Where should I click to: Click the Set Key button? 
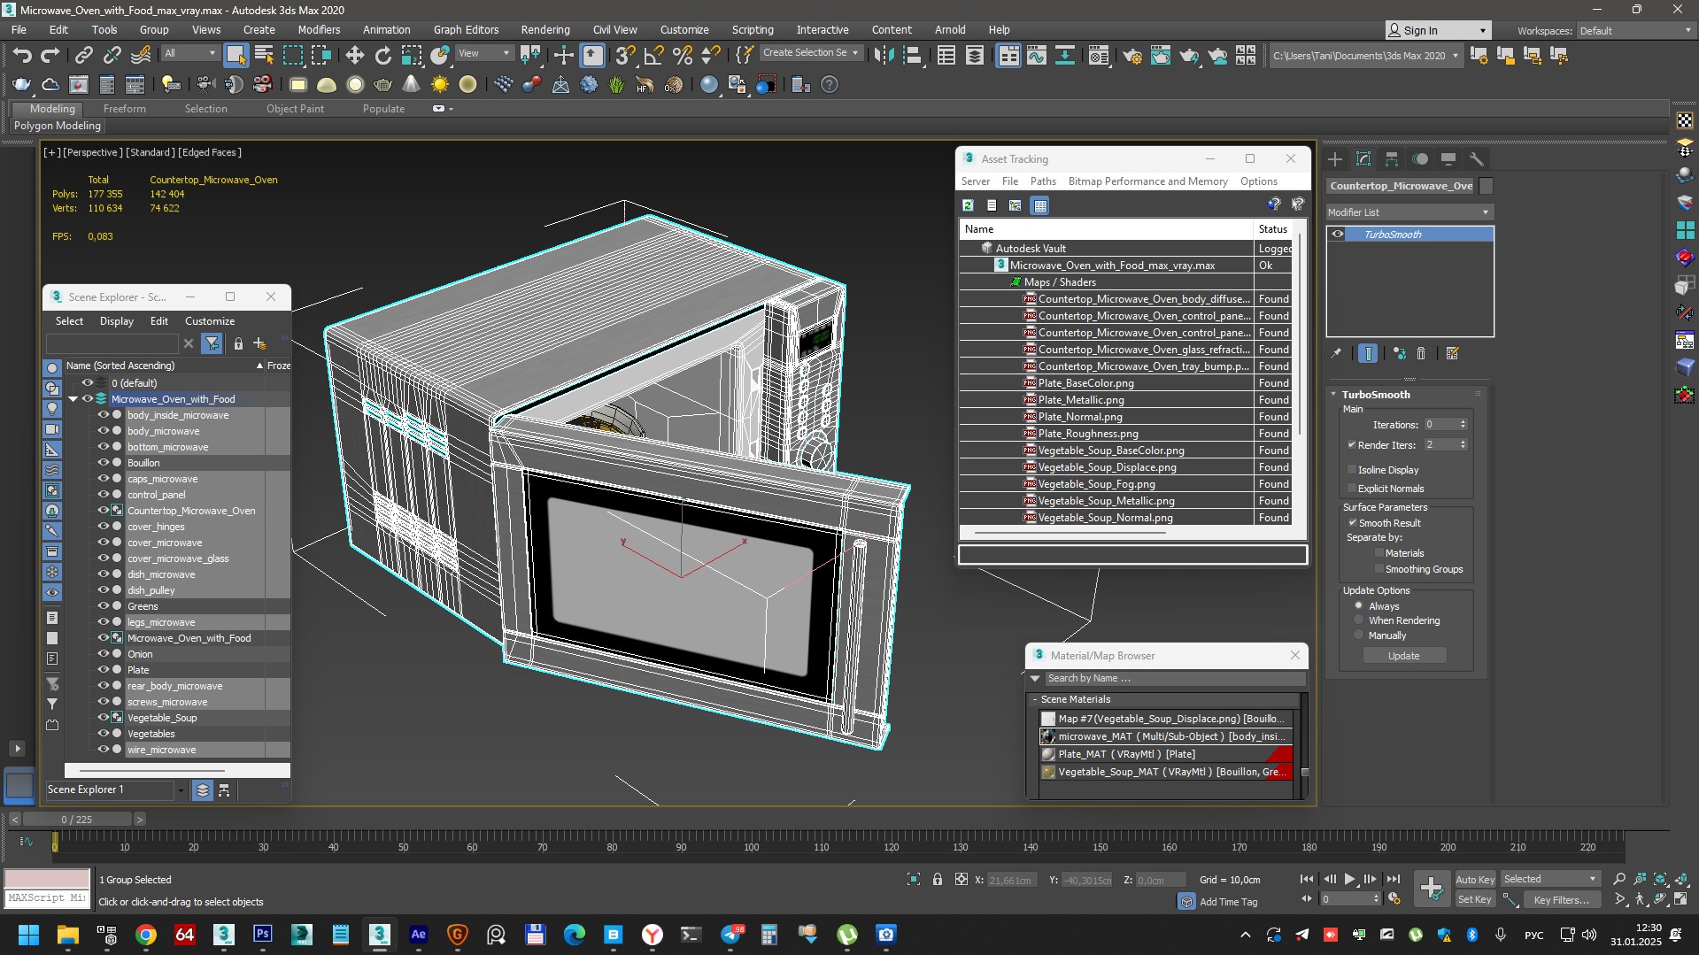tap(1475, 899)
